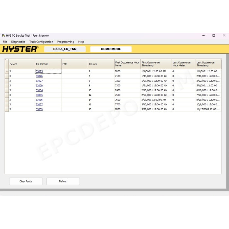Sort by the Device column header
The image size is (229, 229).
tap(22, 64)
